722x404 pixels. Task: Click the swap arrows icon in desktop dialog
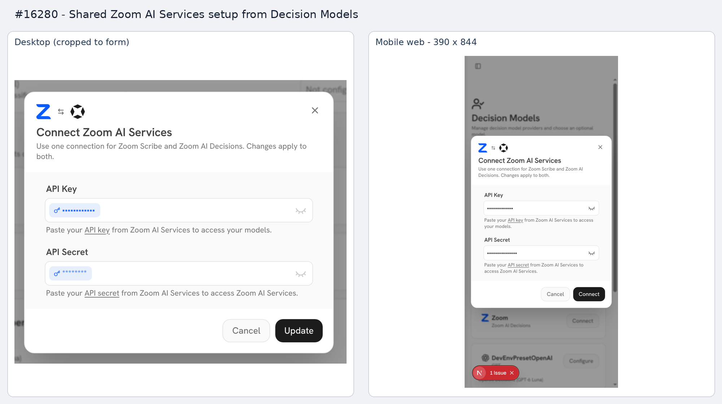click(61, 112)
